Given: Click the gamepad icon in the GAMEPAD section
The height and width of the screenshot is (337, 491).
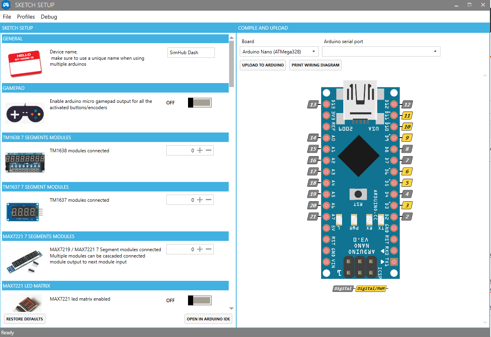Looking at the screenshot, I should [24, 113].
